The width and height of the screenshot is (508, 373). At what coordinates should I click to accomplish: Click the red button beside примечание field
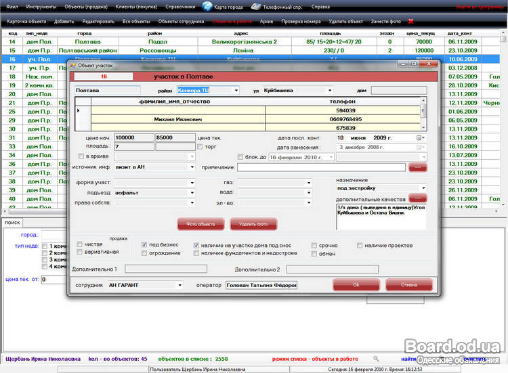pos(417,167)
